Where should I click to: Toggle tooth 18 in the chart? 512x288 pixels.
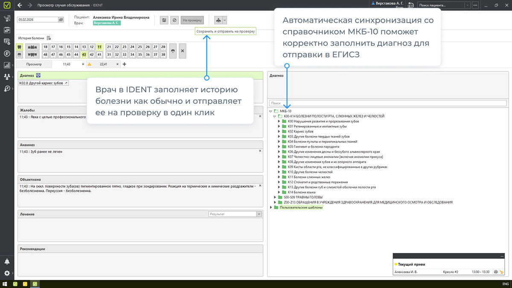(46, 47)
